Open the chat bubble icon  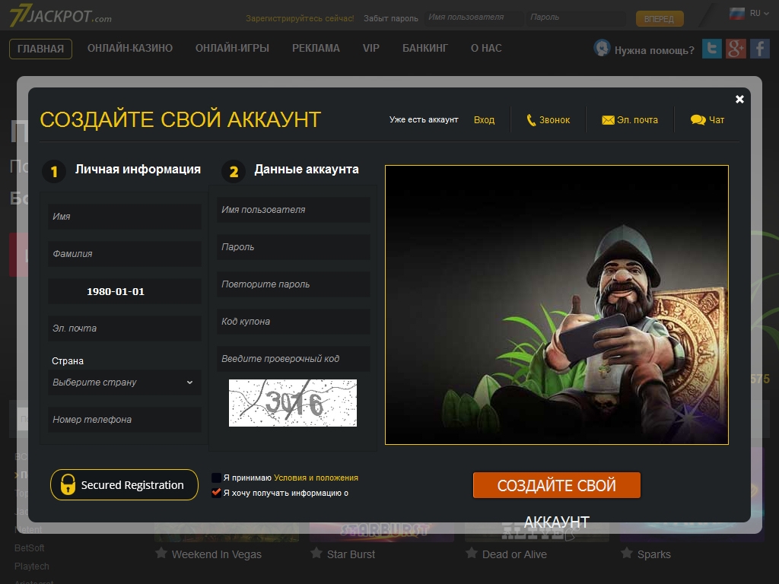pos(698,120)
